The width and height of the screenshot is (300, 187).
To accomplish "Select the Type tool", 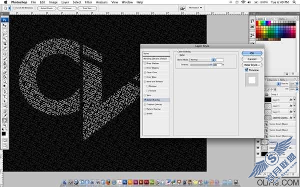I will (4, 96).
